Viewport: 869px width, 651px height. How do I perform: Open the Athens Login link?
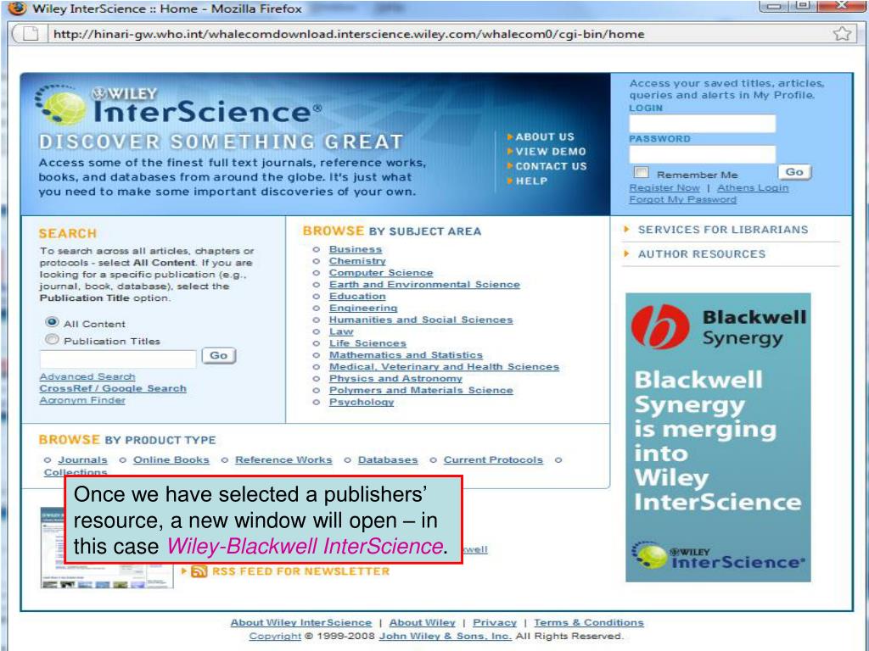tap(753, 187)
